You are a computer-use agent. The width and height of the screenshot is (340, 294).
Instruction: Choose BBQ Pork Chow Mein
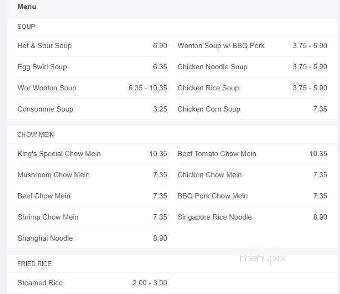pyautogui.click(x=213, y=196)
